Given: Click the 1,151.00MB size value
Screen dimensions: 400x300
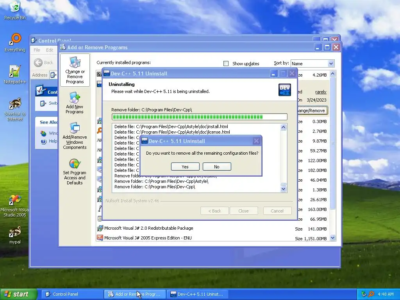Looking at the screenshot, I should tap(316, 239).
